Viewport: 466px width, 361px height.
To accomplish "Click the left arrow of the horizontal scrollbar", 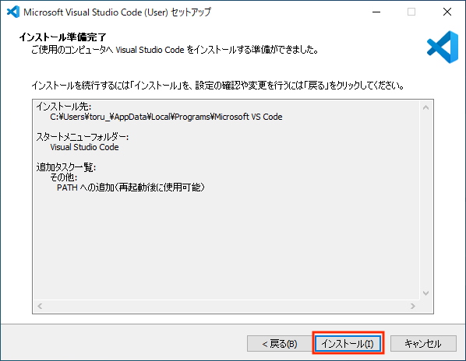I will click(x=40, y=306).
